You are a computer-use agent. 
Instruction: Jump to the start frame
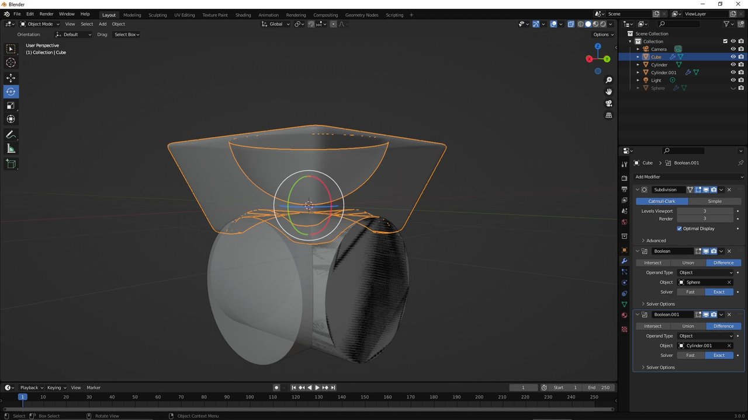point(294,387)
